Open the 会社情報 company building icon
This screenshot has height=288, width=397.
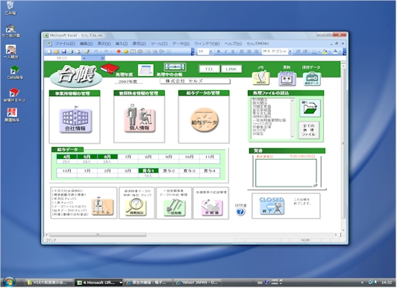[x=75, y=119]
